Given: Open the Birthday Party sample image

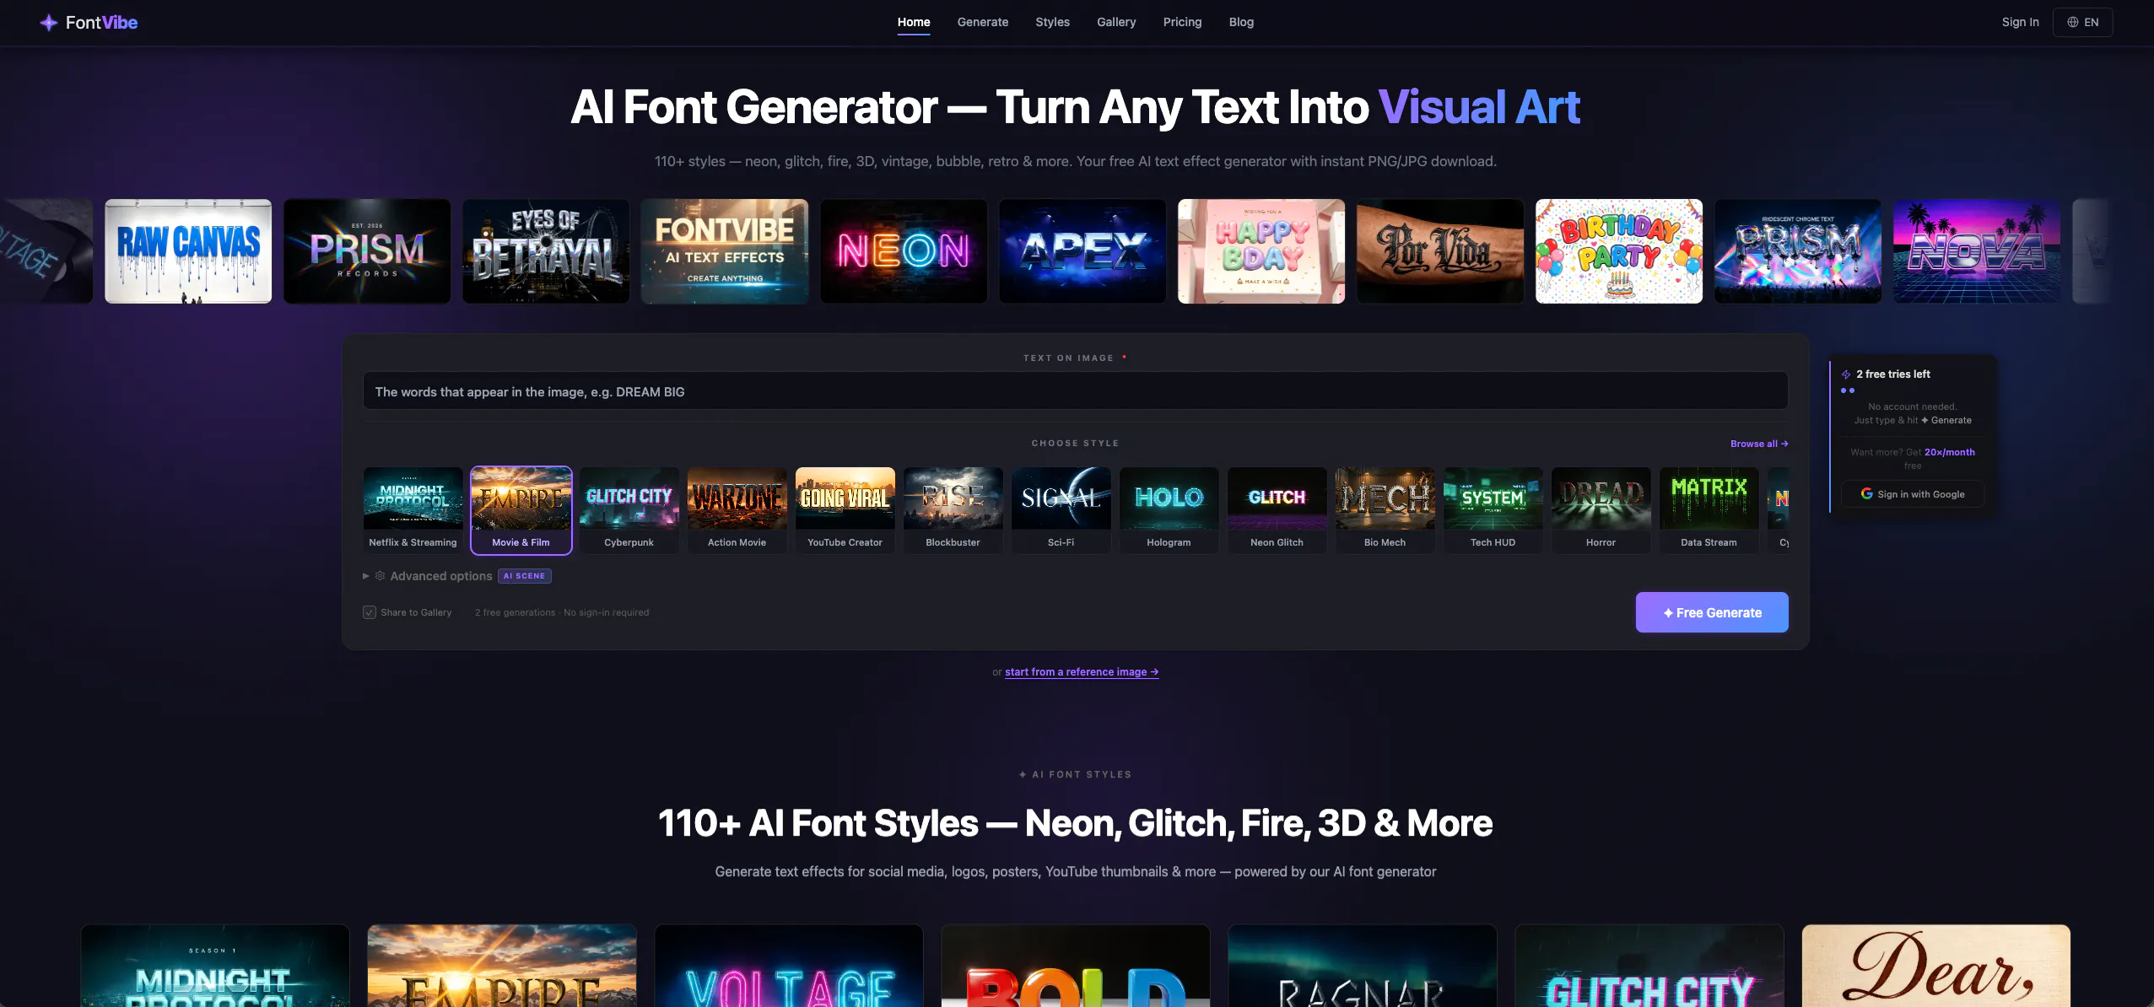Looking at the screenshot, I should point(1619,251).
